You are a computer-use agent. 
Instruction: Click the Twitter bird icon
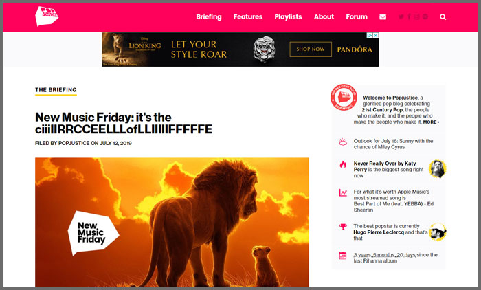[401, 16]
